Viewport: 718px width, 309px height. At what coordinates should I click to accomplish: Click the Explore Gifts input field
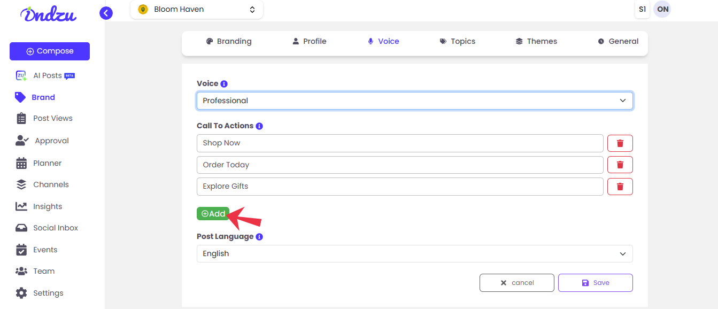(x=400, y=187)
